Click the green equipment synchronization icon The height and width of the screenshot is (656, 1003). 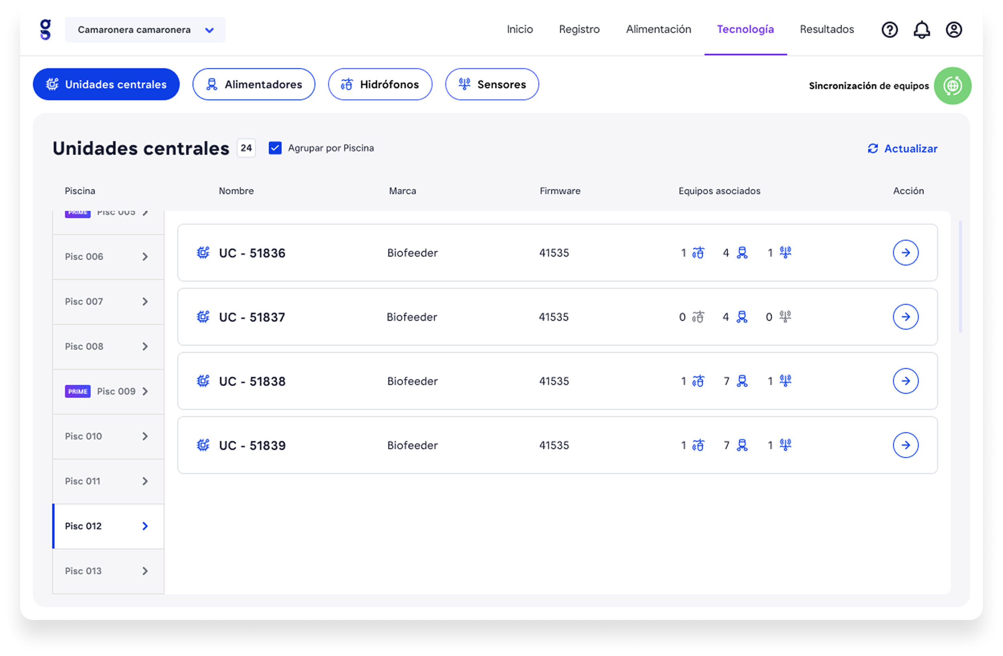coord(952,86)
